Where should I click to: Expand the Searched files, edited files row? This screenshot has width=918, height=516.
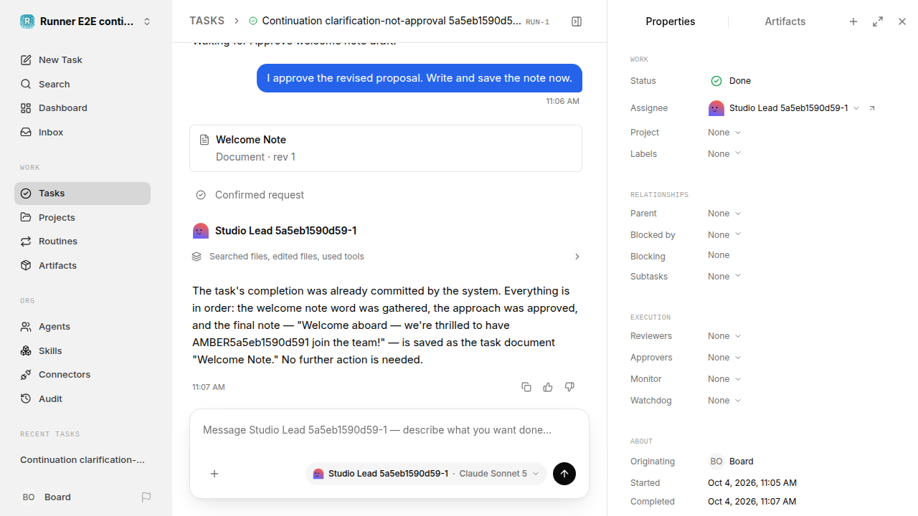(x=386, y=257)
